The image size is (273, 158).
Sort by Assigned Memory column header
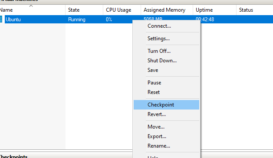pos(167,10)
